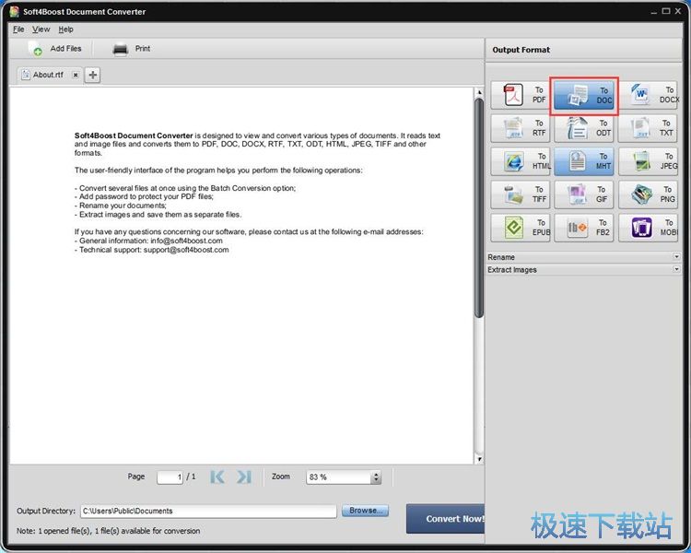Click the scrollbar up arrow
The width and height of the screenshot is (691, 553).
coord(479,92)
